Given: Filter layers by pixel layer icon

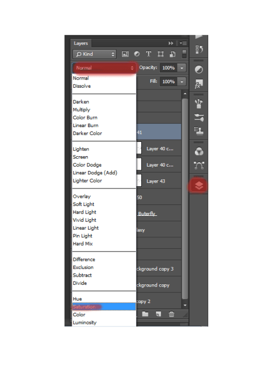Looking at the screenshot, I should [x=125, y=54].
